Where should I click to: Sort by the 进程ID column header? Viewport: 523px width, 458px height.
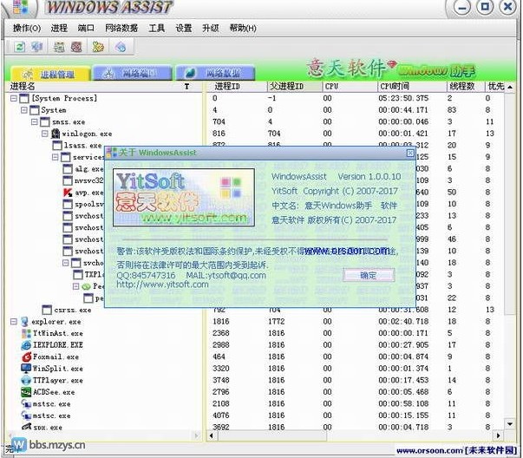click(x=228, y=87)
